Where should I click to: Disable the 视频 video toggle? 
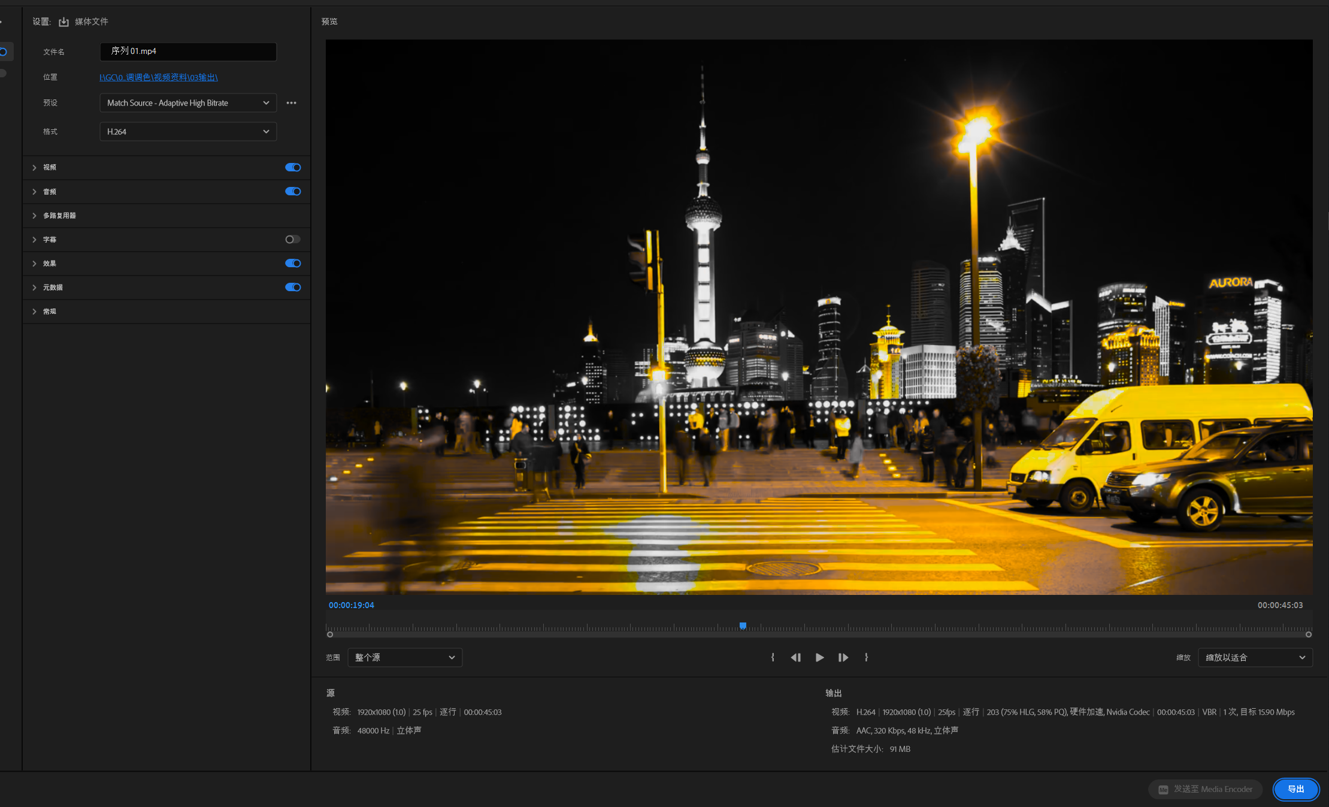293,167
